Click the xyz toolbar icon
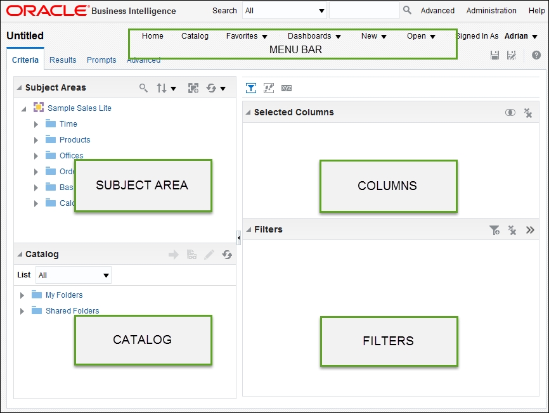The image size is (549, 413). point(287,88)
